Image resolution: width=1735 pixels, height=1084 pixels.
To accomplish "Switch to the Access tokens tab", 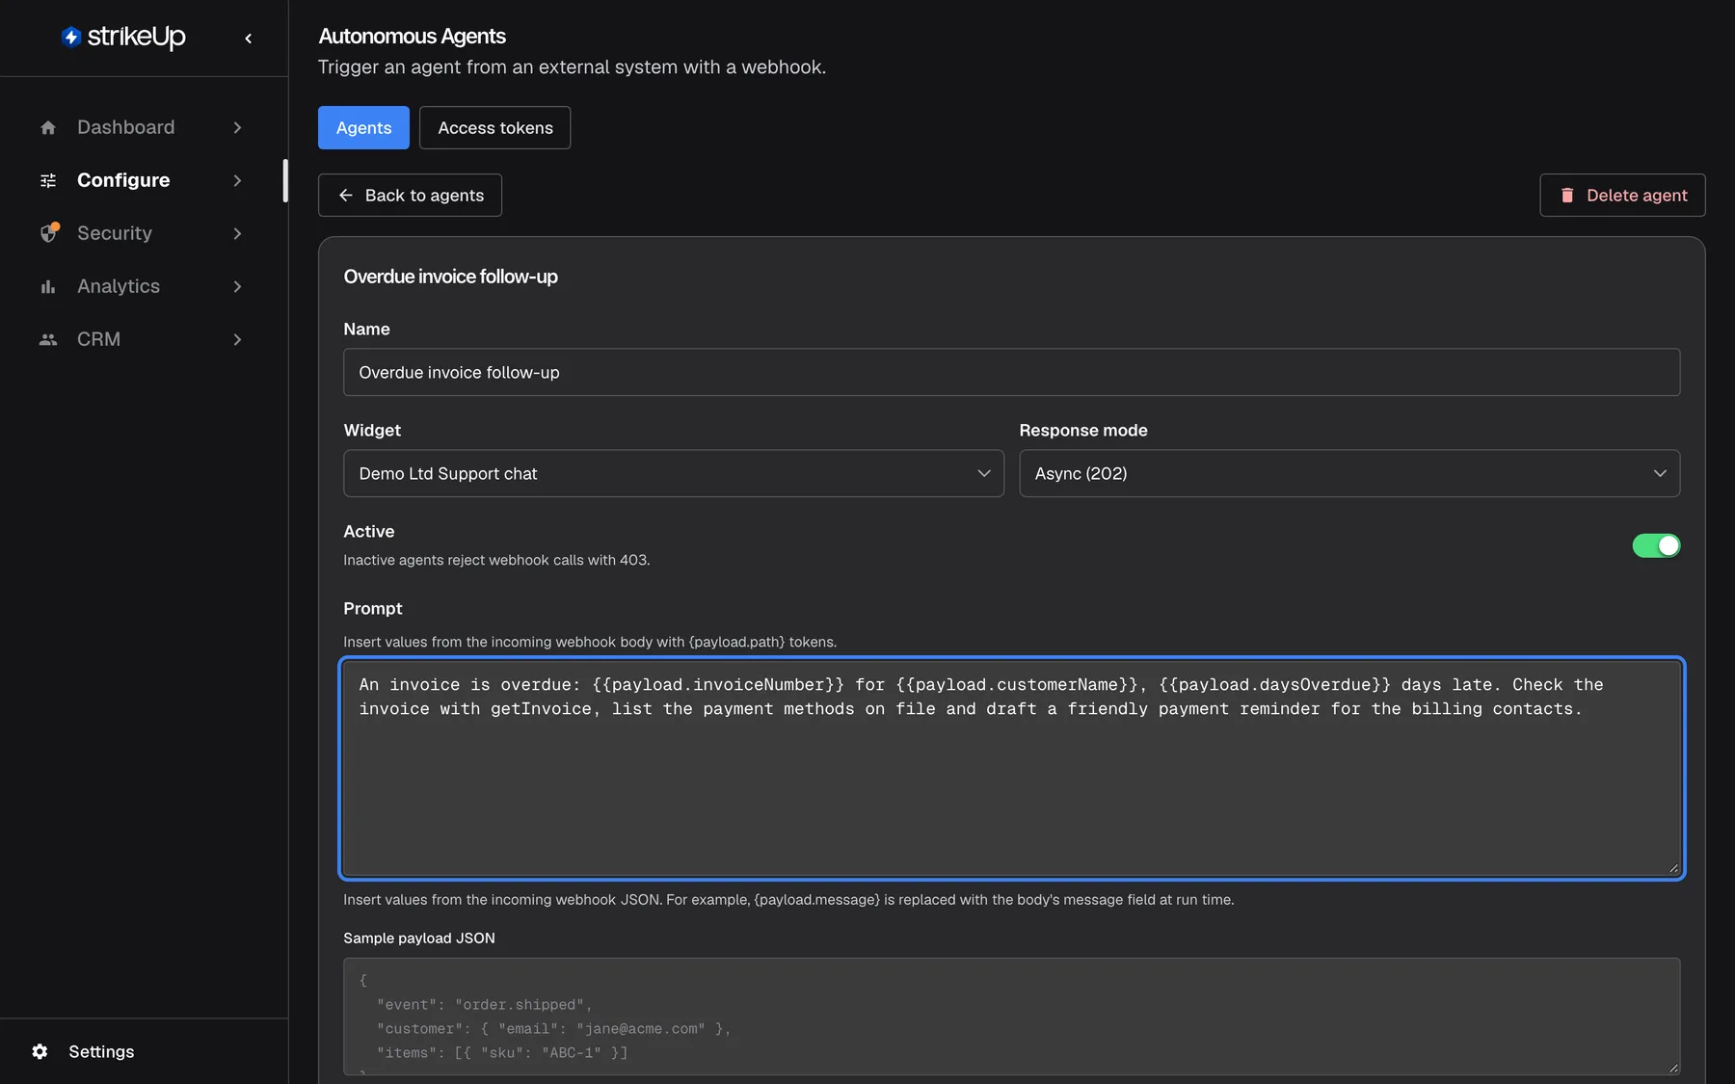I will 495,127.
